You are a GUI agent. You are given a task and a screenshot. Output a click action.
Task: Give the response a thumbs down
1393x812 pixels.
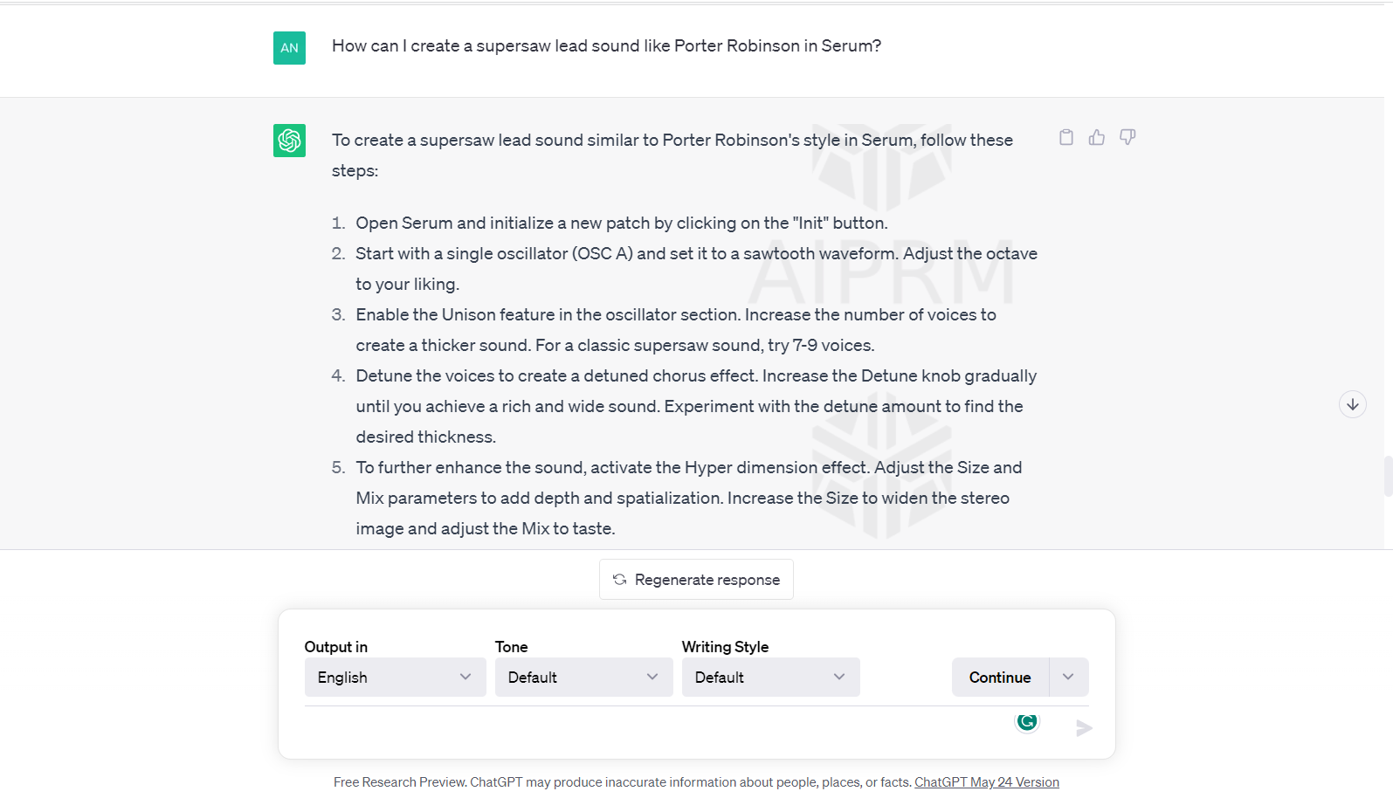(1128, 137)
